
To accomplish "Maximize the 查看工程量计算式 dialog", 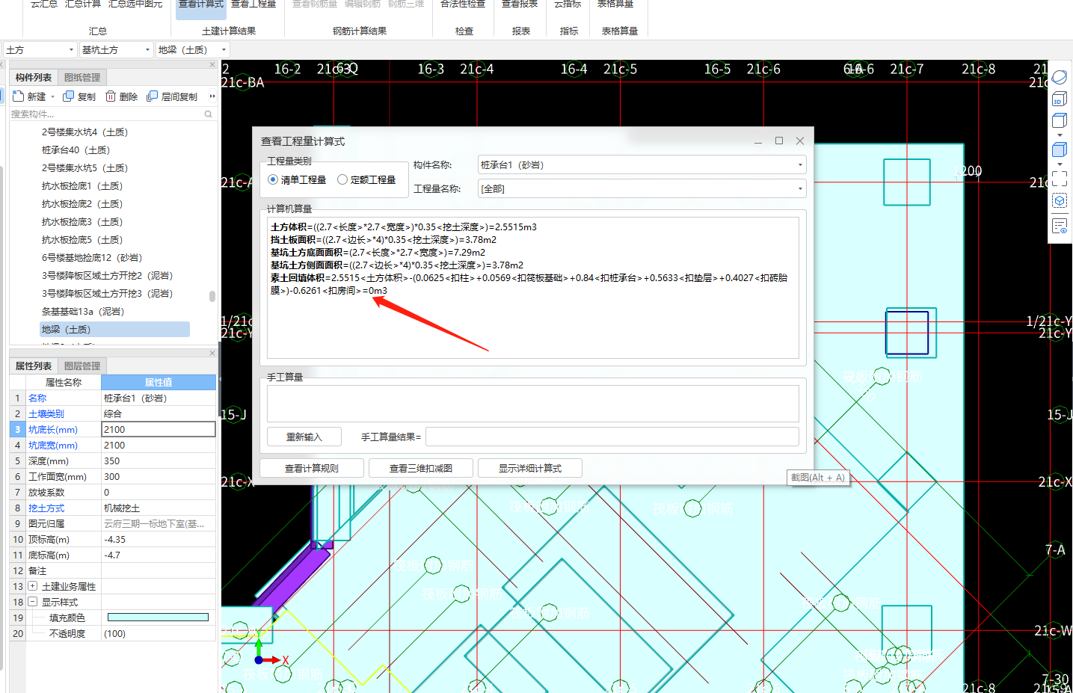I will [779, 141].
